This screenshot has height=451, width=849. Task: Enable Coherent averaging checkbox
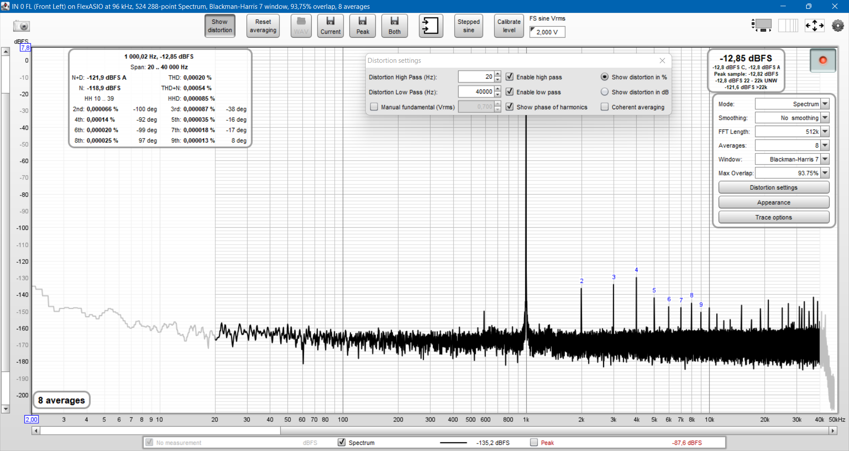pyautogui.click(x=605, y=107)
